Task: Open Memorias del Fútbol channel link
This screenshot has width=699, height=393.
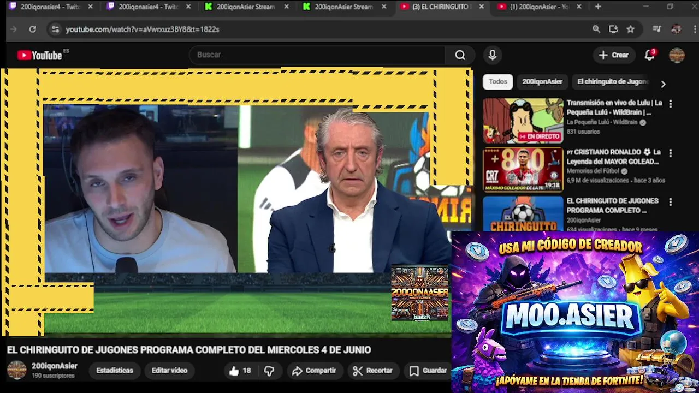Action: point(594,171)
